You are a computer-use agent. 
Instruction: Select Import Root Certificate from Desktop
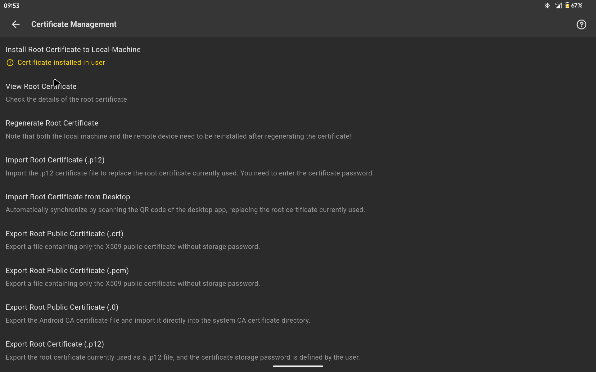[x=68, y=197]
